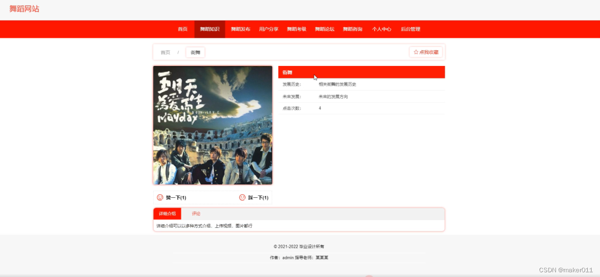Click the star icon on 点我收藏
The height and width of the screenshot is (277, 600).
(x=415, y=52)
